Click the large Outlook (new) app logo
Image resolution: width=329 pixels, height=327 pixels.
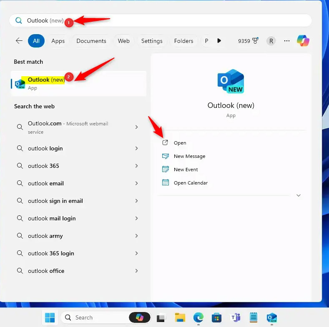tap(231, 81)
